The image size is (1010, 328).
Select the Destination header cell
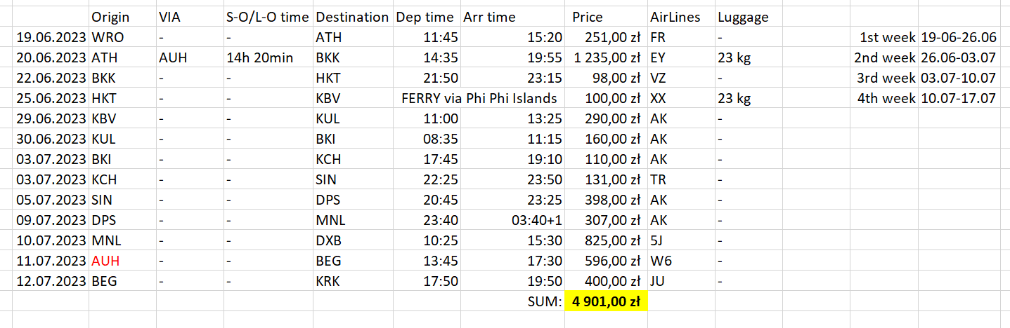coord(353,17)
